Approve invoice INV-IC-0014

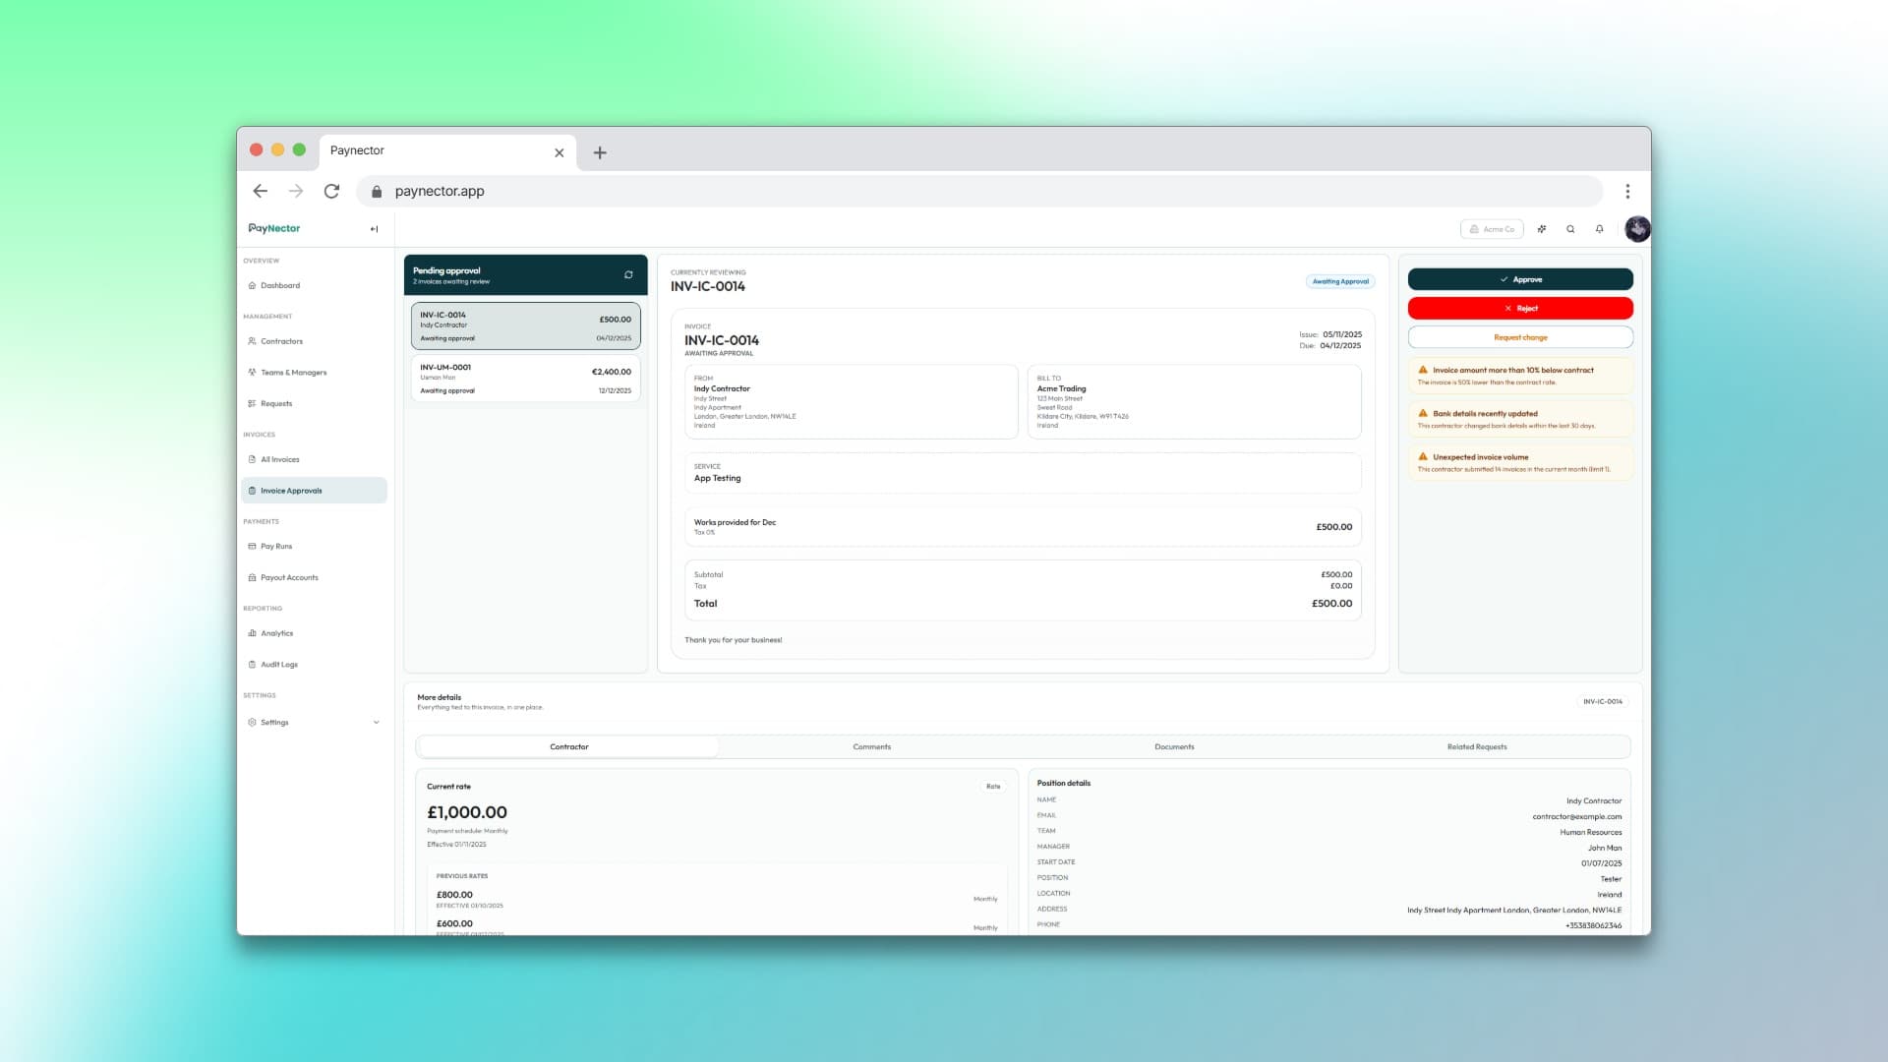point(1520,279)
